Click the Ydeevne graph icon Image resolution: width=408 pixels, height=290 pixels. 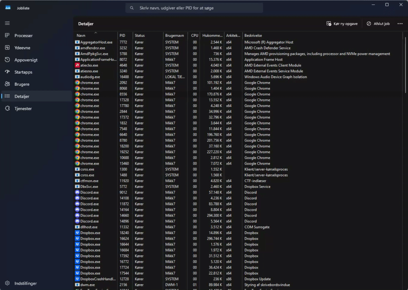tap(7, 47)
